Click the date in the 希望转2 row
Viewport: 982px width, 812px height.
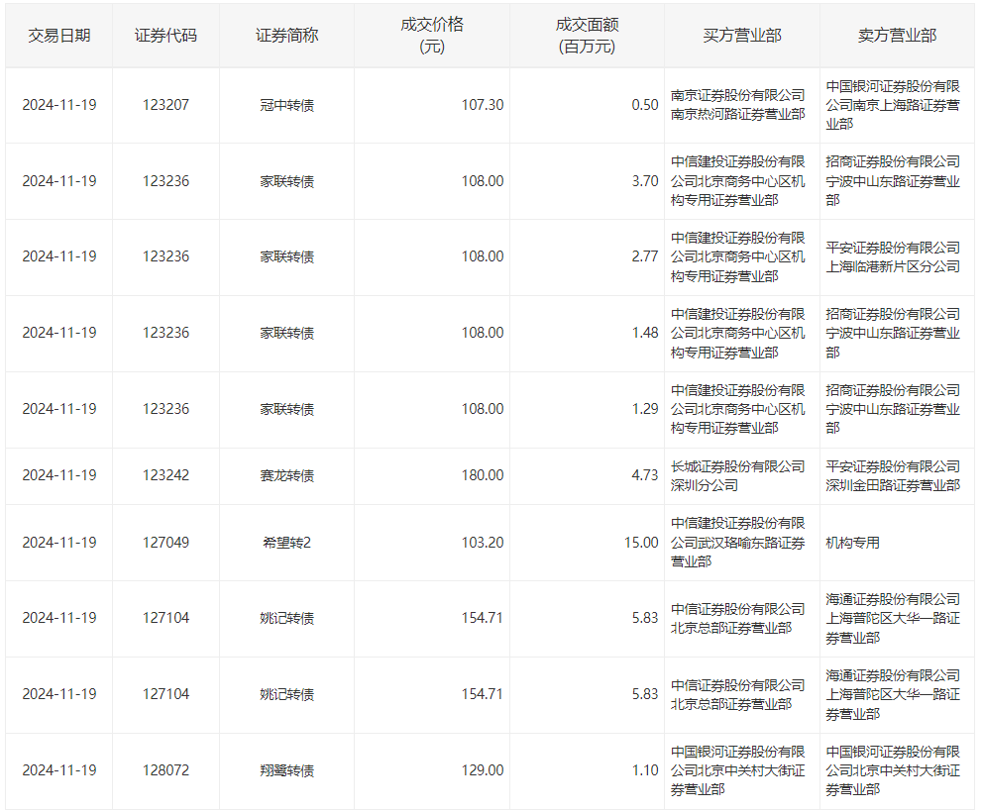59,543
